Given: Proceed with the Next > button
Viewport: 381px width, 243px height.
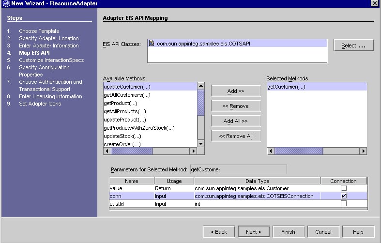Looking at the screenshot, I should point(254,232).
